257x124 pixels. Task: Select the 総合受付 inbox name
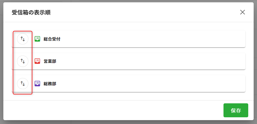click(52, 39)
